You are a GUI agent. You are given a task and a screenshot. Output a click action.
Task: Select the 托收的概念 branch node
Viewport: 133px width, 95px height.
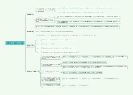[x=30, y=15]
